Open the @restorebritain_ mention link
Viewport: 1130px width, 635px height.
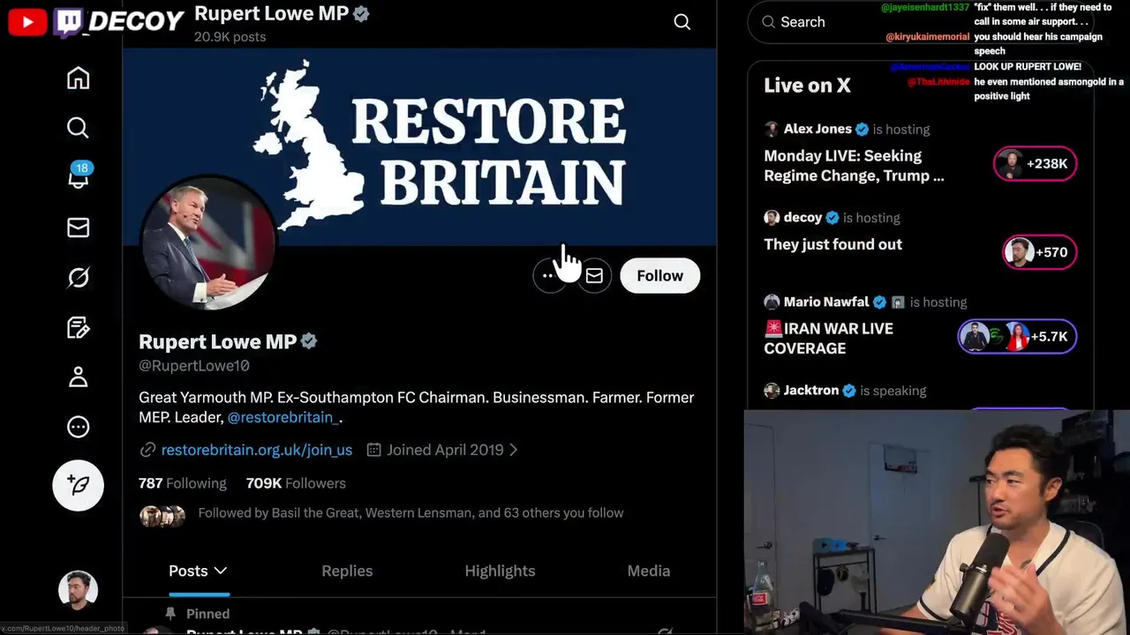282,417
